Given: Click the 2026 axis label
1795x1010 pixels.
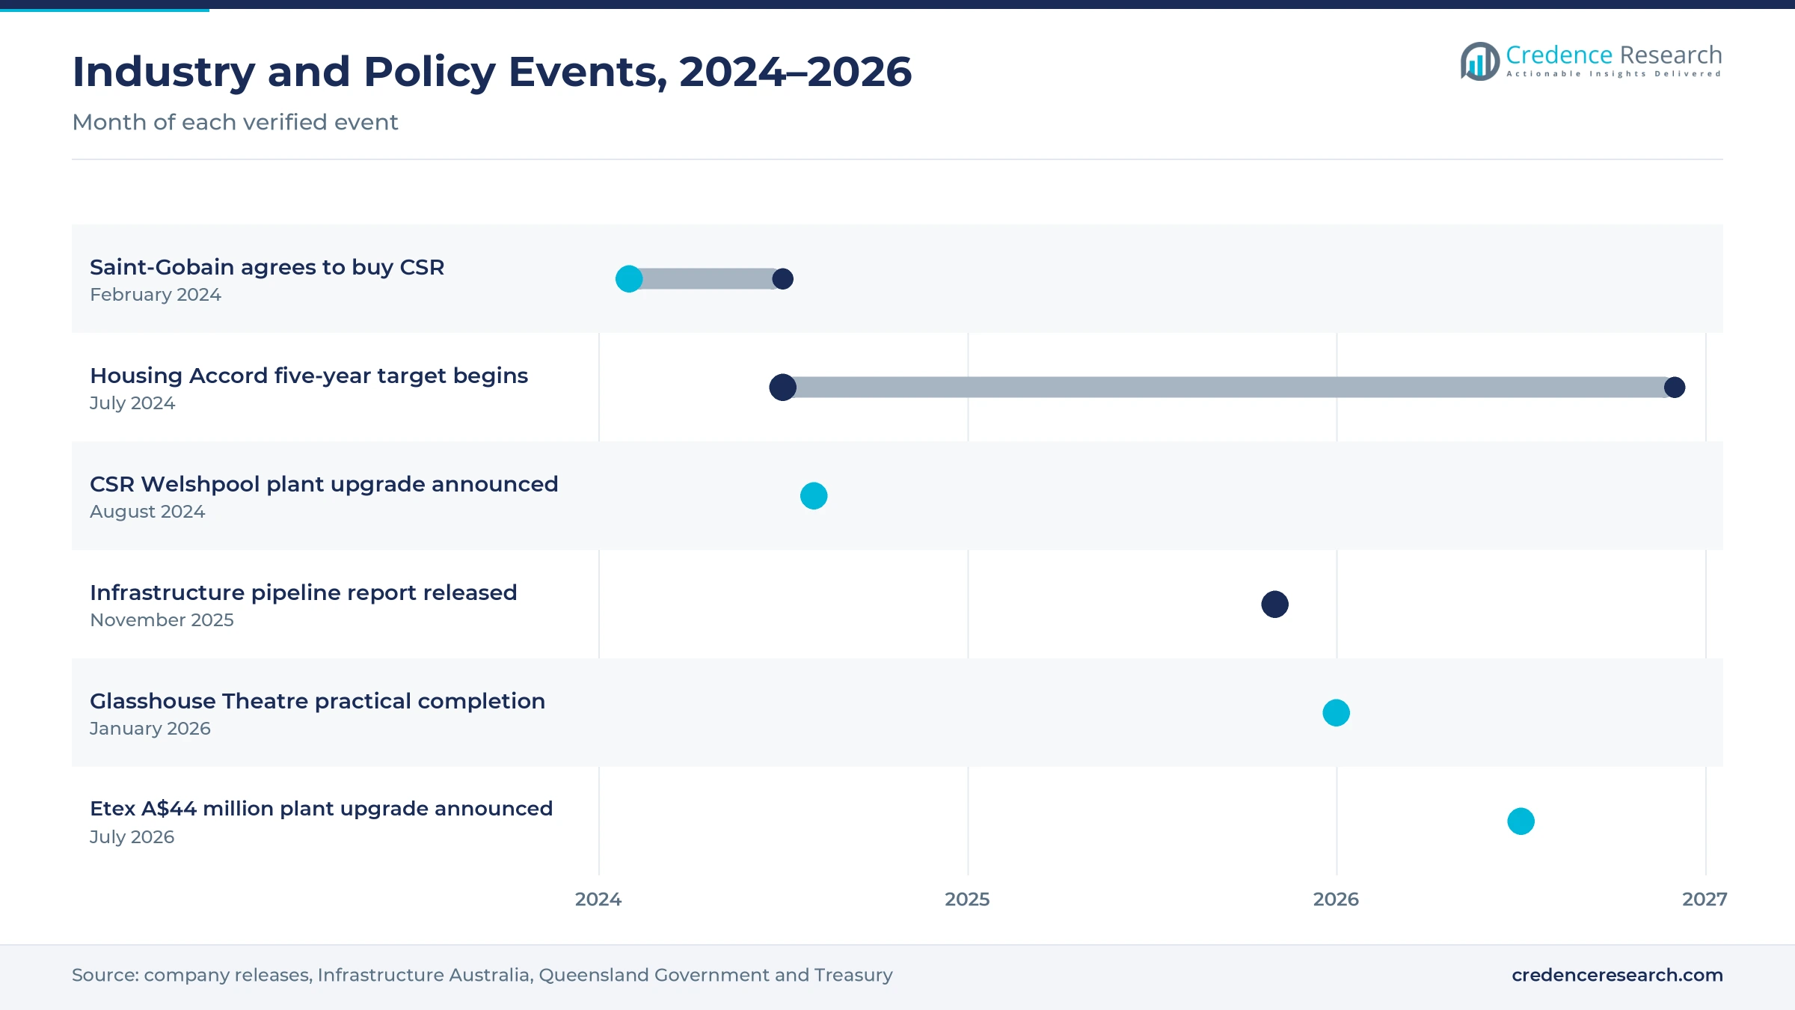Looking at the screenshot, I should click(x=1336, y=899).
